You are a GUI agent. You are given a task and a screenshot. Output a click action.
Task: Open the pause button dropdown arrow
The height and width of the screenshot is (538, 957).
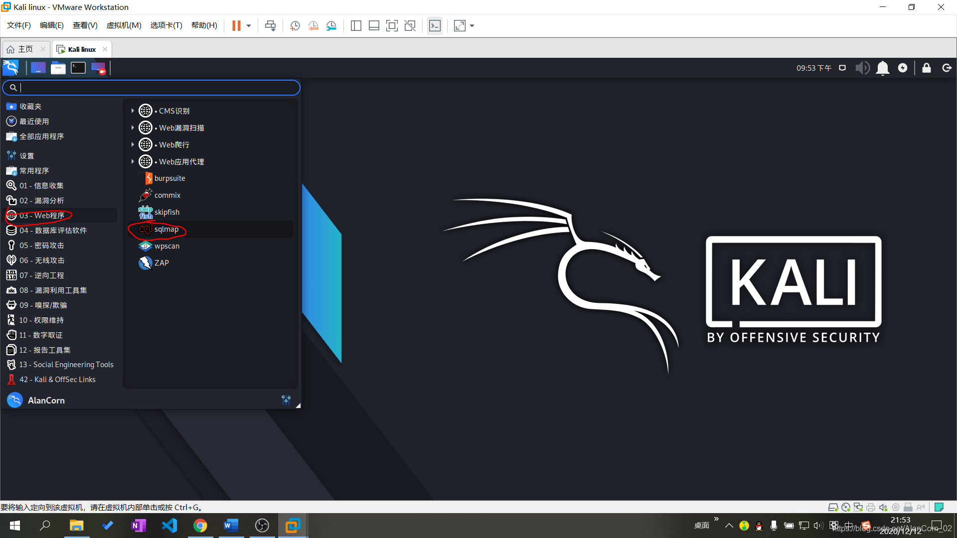[x=249, y=26]
